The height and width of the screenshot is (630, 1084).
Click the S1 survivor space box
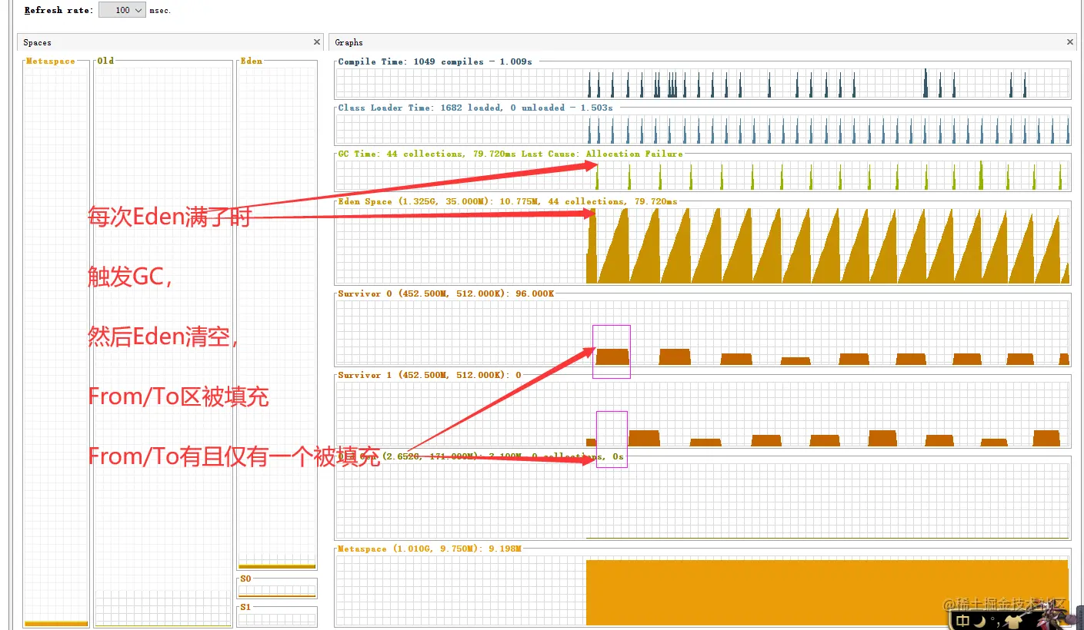point(277,618)
